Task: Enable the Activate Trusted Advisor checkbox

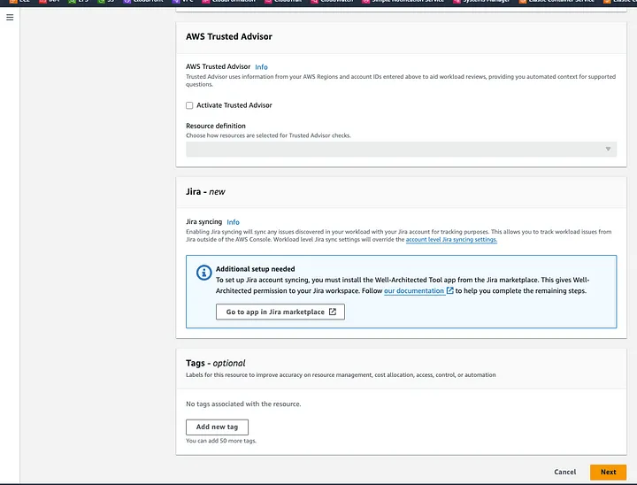Action: 190,105
